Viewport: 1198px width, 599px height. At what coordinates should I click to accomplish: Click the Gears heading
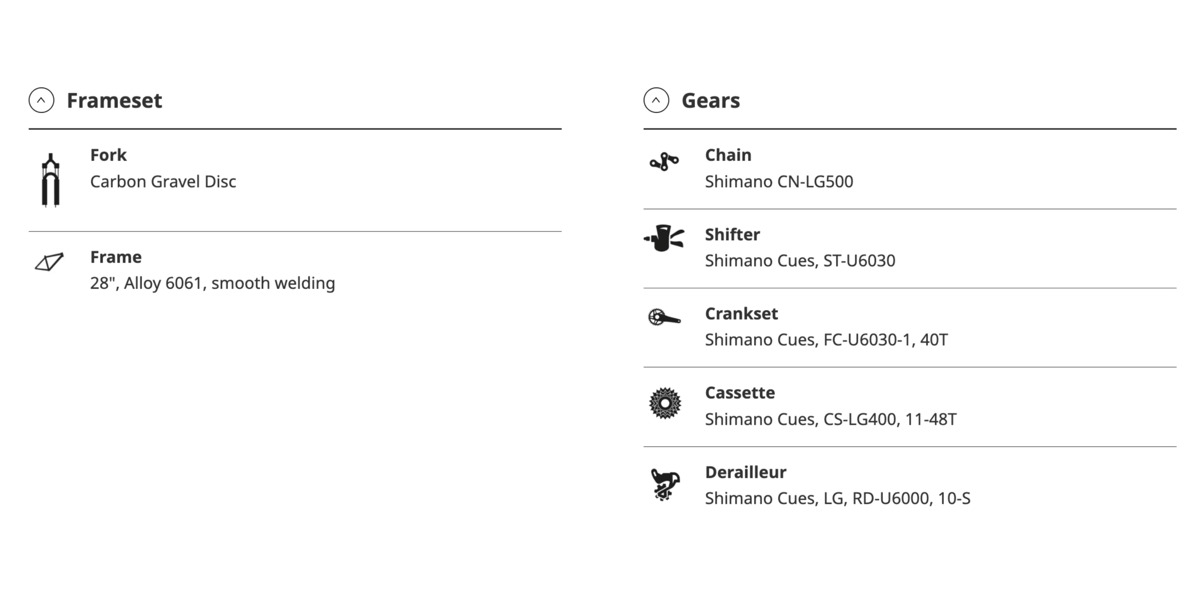coord(710,101)
